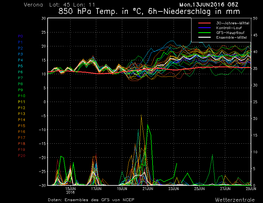Choose the P8 member label
The width and height of the screenshot is (263, 203).
point(20,84)
